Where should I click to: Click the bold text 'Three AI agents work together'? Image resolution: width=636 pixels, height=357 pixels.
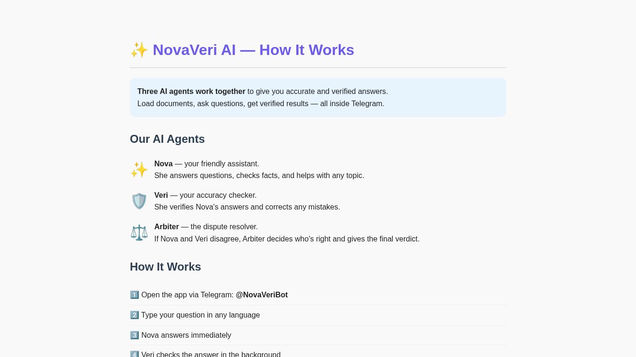pyautogui.click(x=191, y=92)
